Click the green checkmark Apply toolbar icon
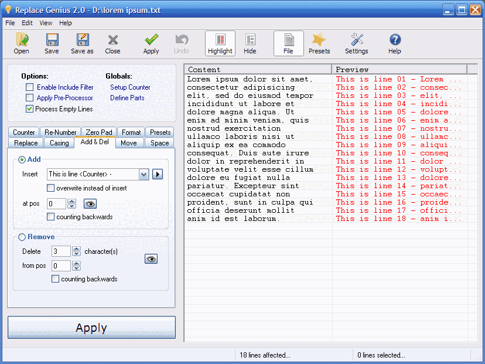This screenshot has height=364, width=485. pos(151,43)
